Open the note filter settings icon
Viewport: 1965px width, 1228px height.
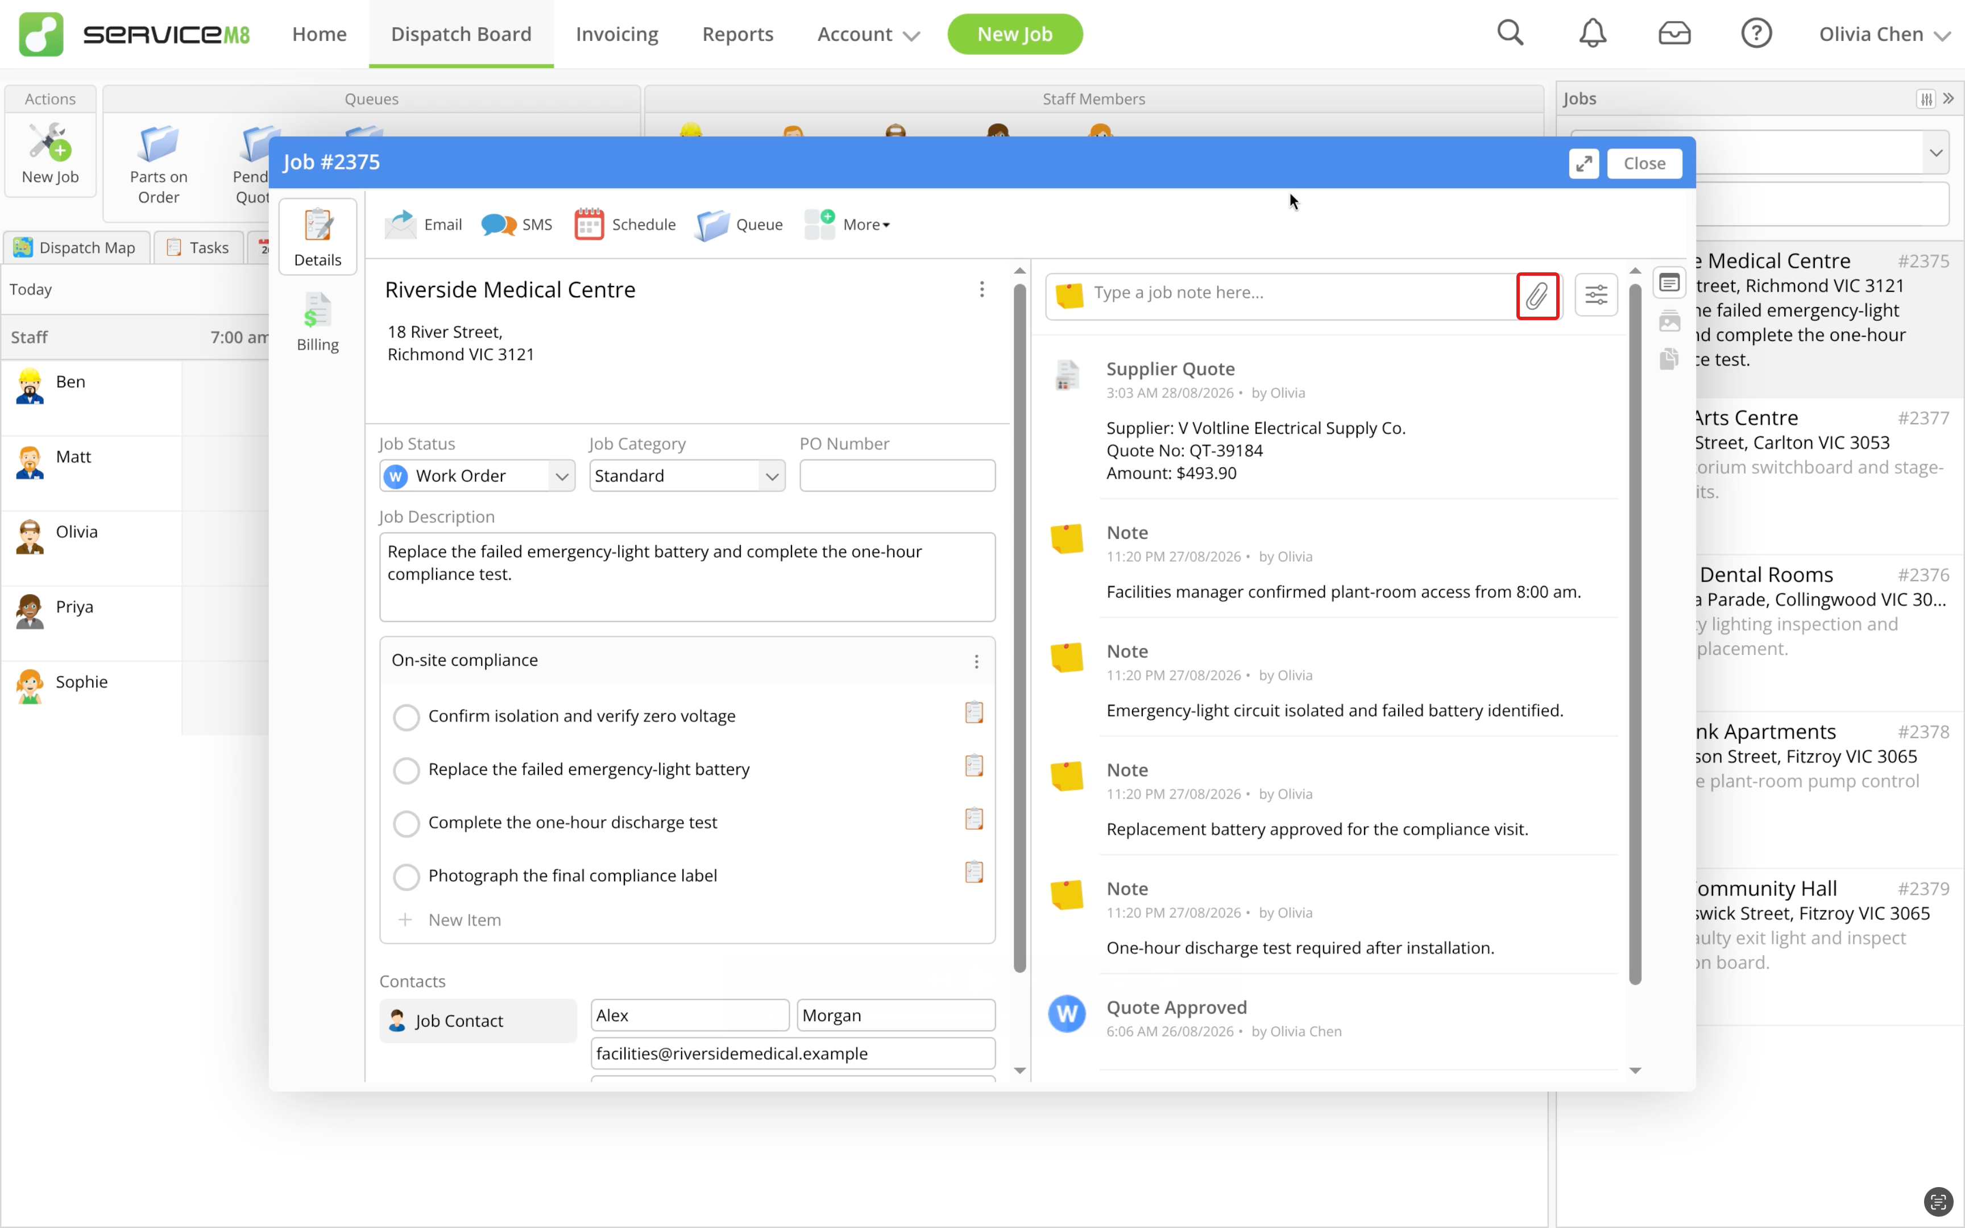pyautogui.click(x=1595, y=294)
